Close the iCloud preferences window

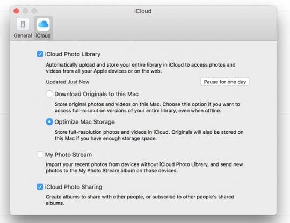(16, 11)
